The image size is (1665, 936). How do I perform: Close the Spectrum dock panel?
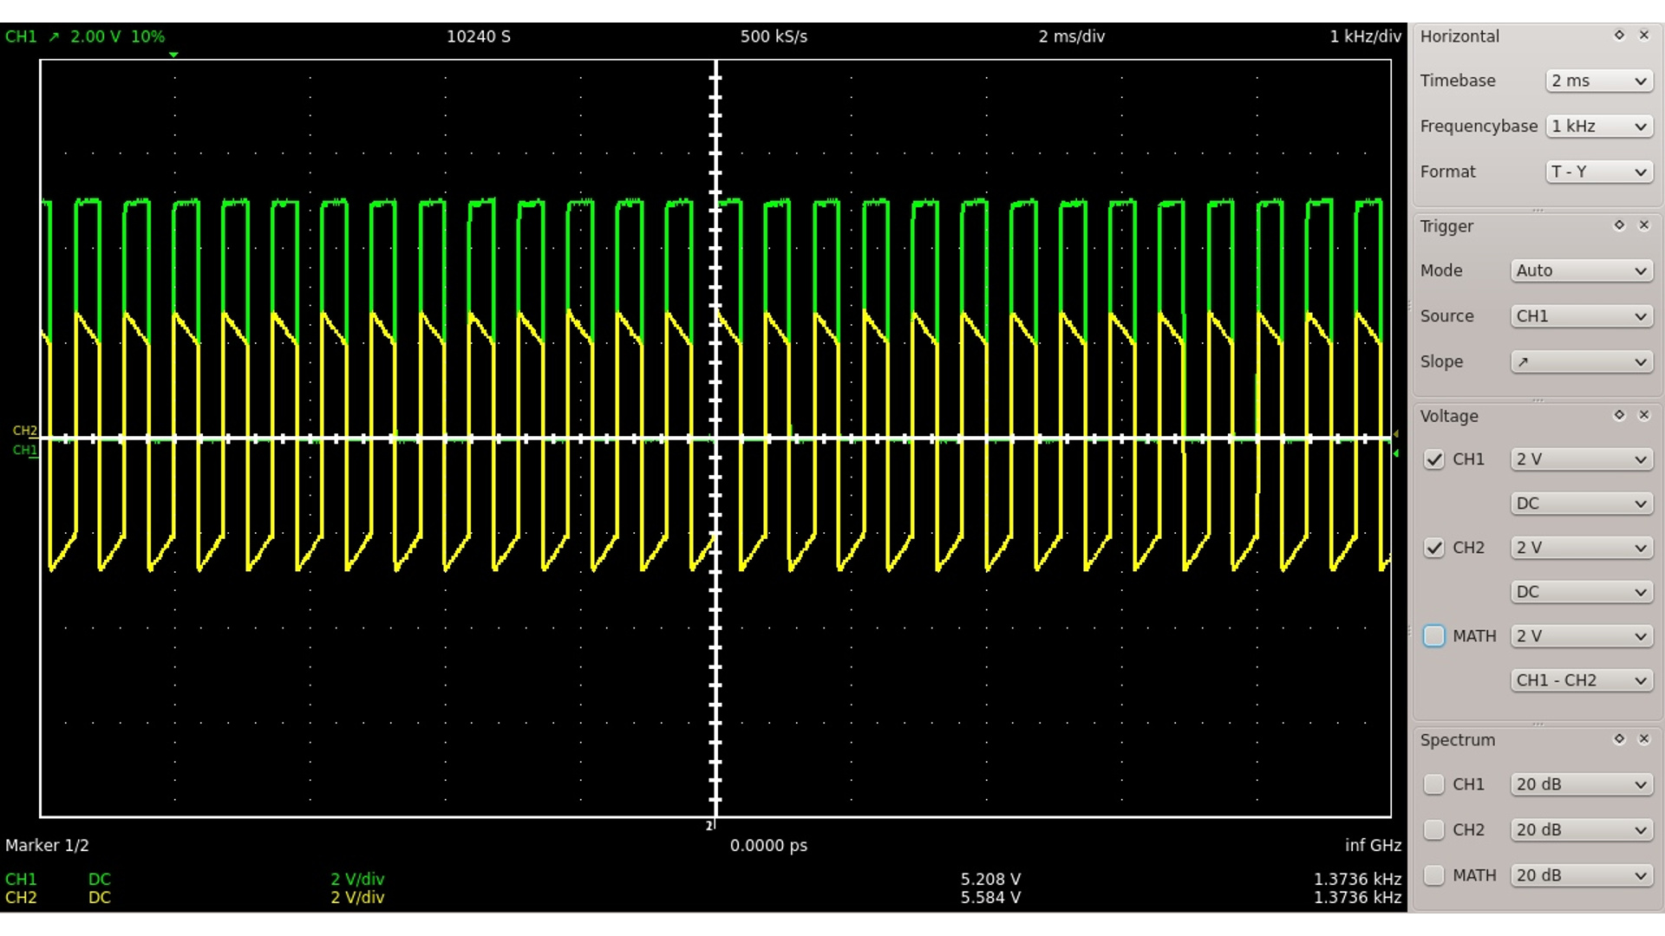coord(1643,739)
